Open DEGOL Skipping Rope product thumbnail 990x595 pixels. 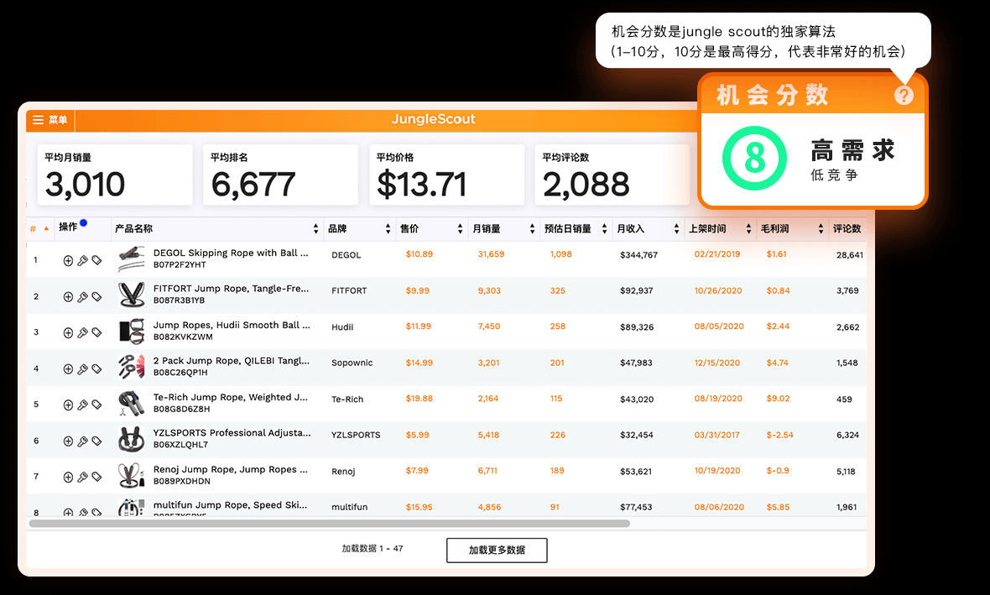[x=132, y=259]
